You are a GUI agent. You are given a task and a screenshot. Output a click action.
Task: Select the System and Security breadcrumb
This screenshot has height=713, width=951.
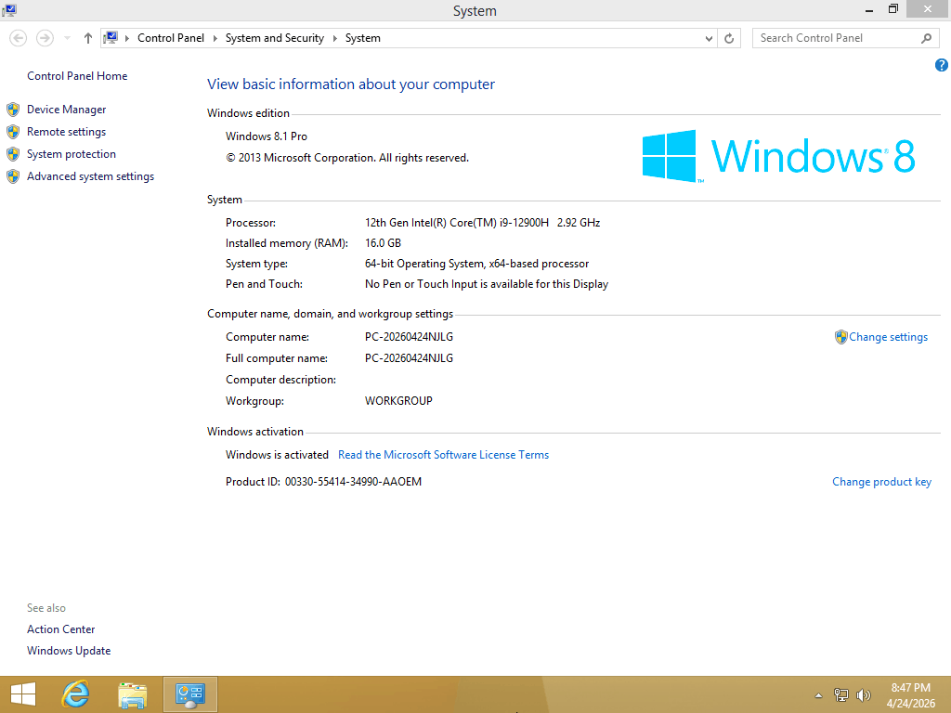pos(274,38)
